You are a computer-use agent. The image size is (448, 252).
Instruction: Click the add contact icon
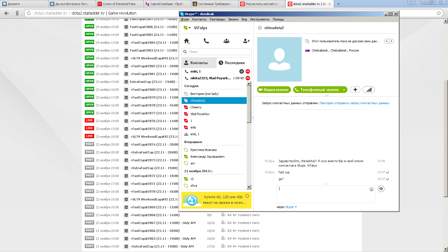click(x=246, y=41)
